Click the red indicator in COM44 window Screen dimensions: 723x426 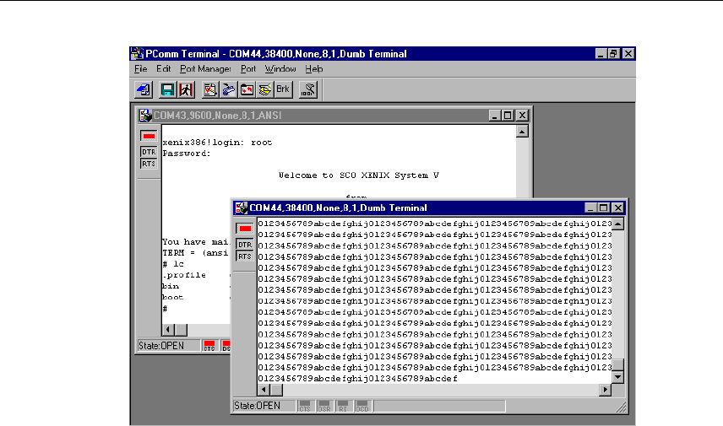[x=245, y=229]
